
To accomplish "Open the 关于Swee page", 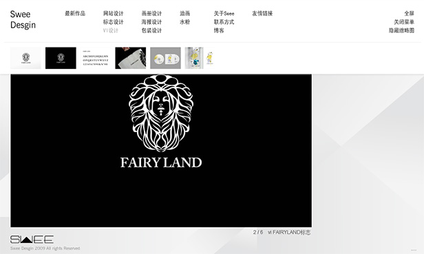I will 224,13.
